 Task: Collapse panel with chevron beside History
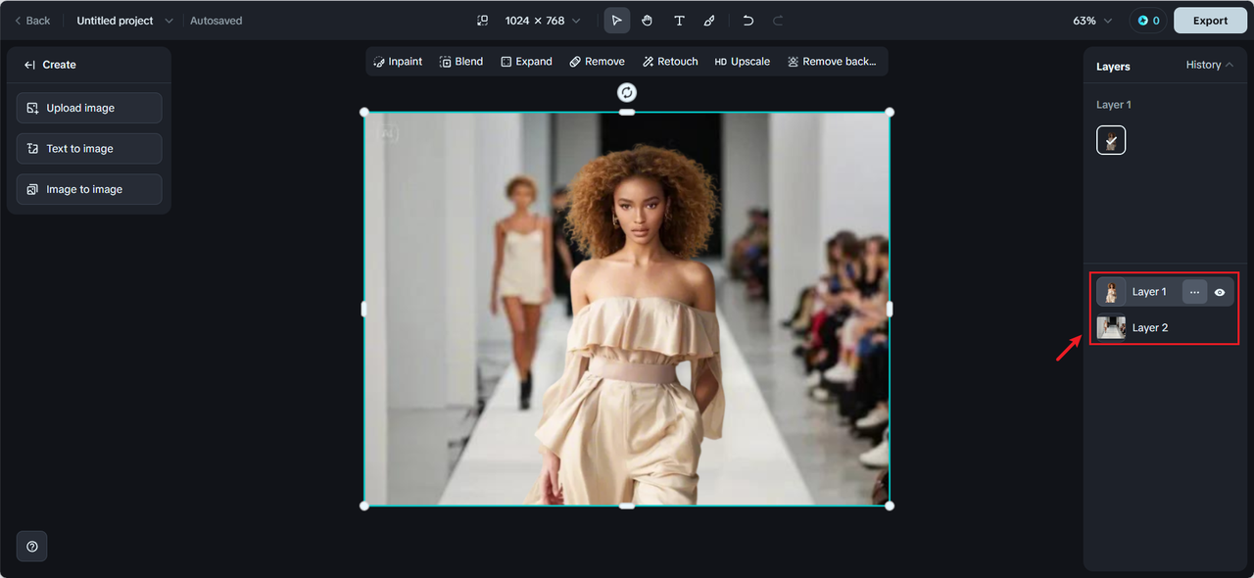pyautogui.click(x=1230, y=65)
